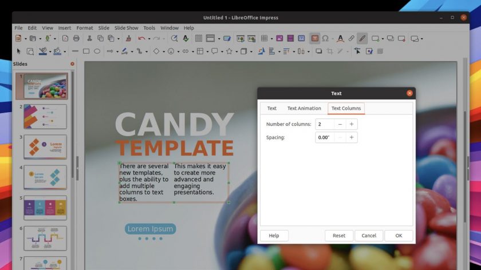This screenshot has width=481, height=270.
Task: Open Master Slide view icon
Action: tap(227, 38)
